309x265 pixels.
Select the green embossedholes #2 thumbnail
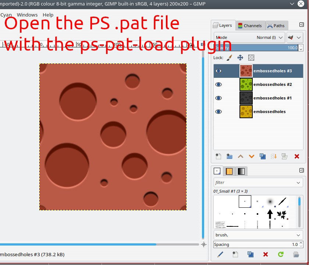click(x=246, y=84)
